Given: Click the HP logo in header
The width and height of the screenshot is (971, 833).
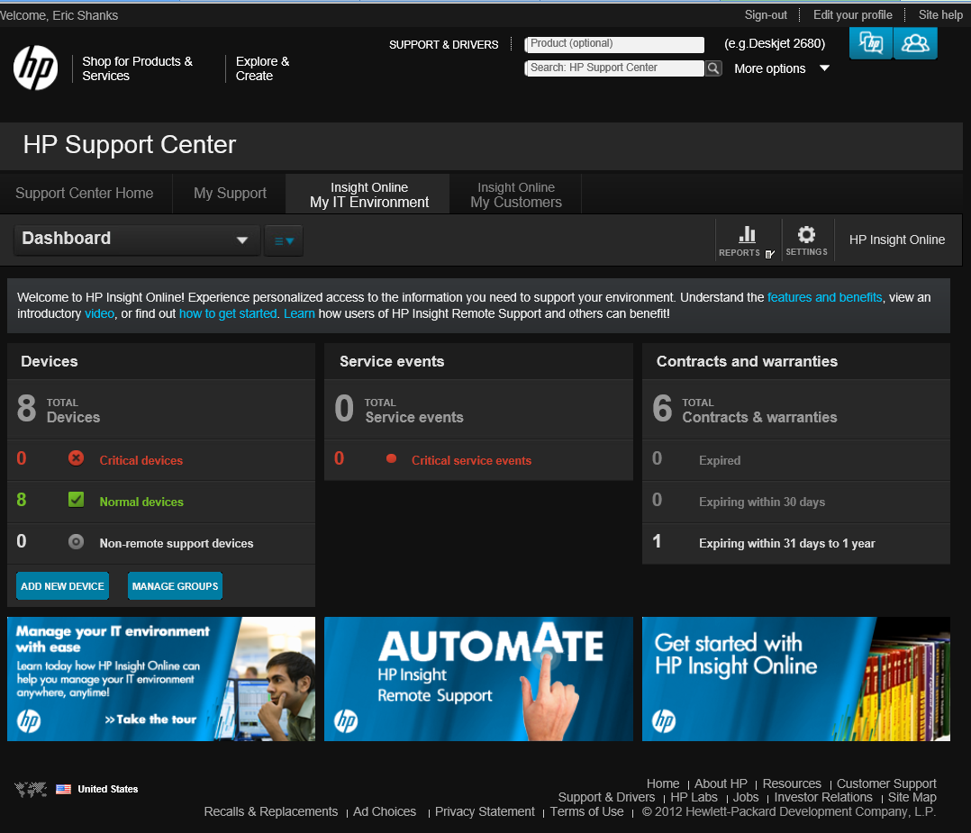Looking at the screenshot, I should point(36,68).
